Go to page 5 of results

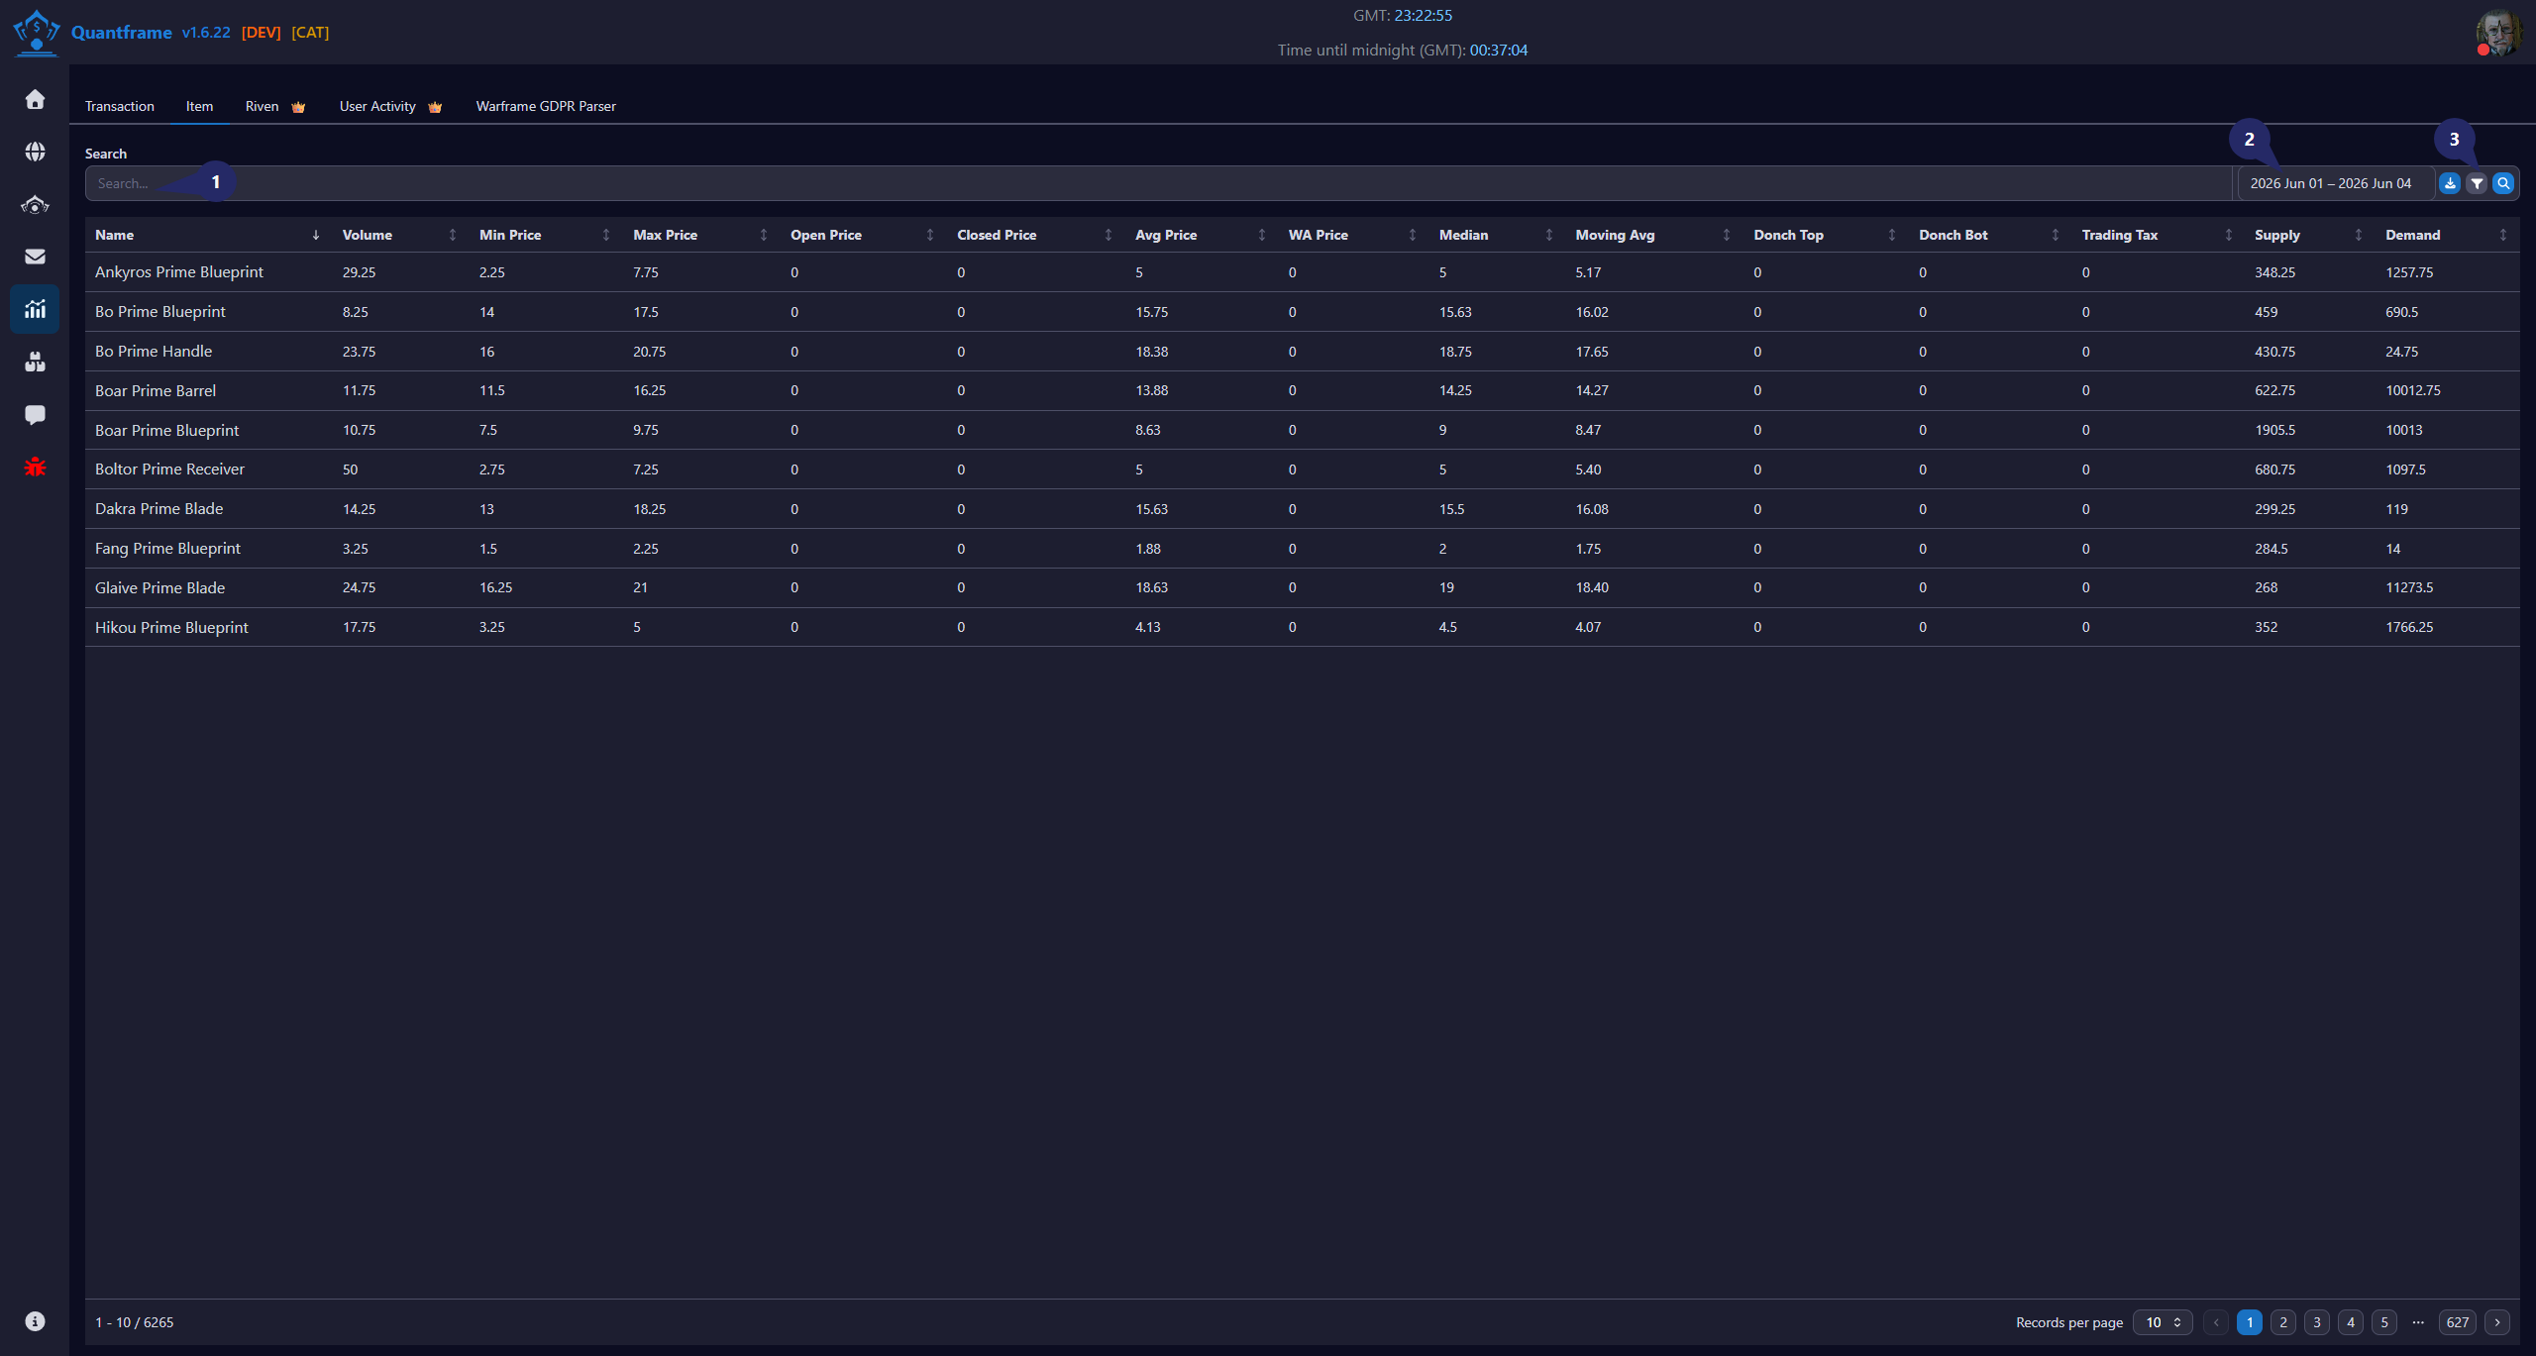(2384, 1322)
